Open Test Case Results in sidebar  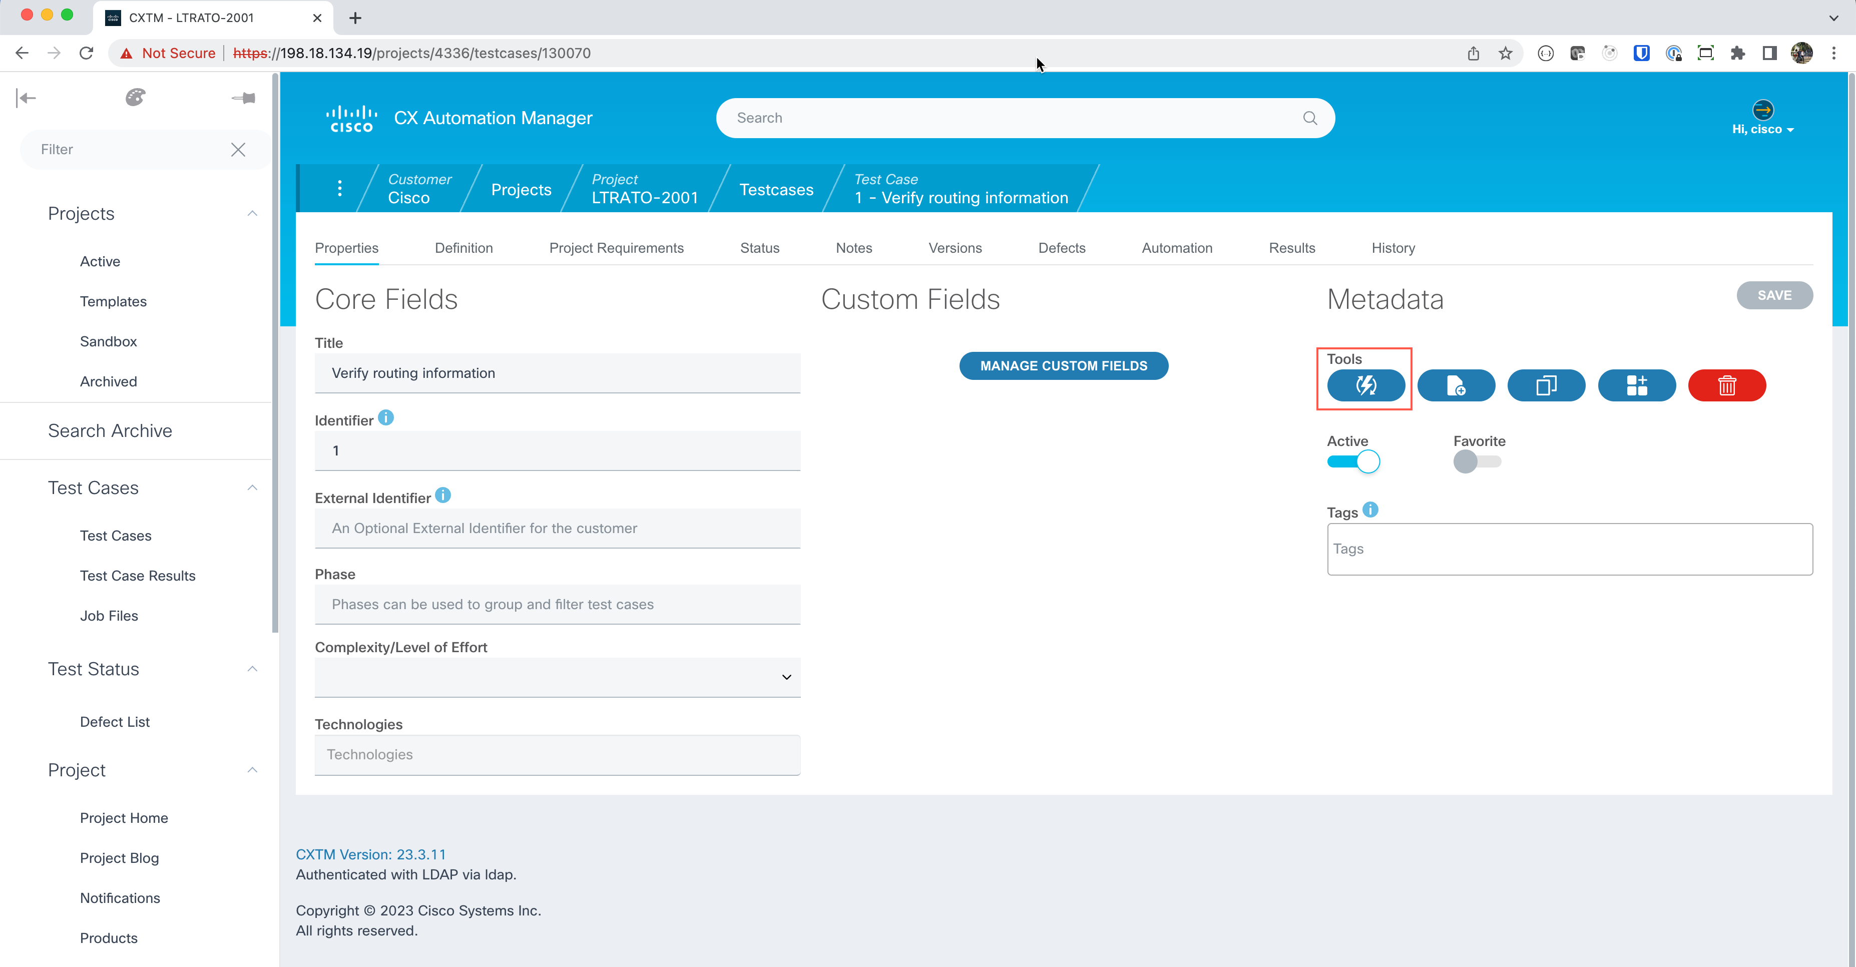pos(138,576)
